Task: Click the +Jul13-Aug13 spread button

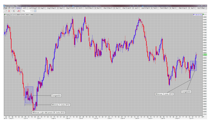Action: coord(33,8)
